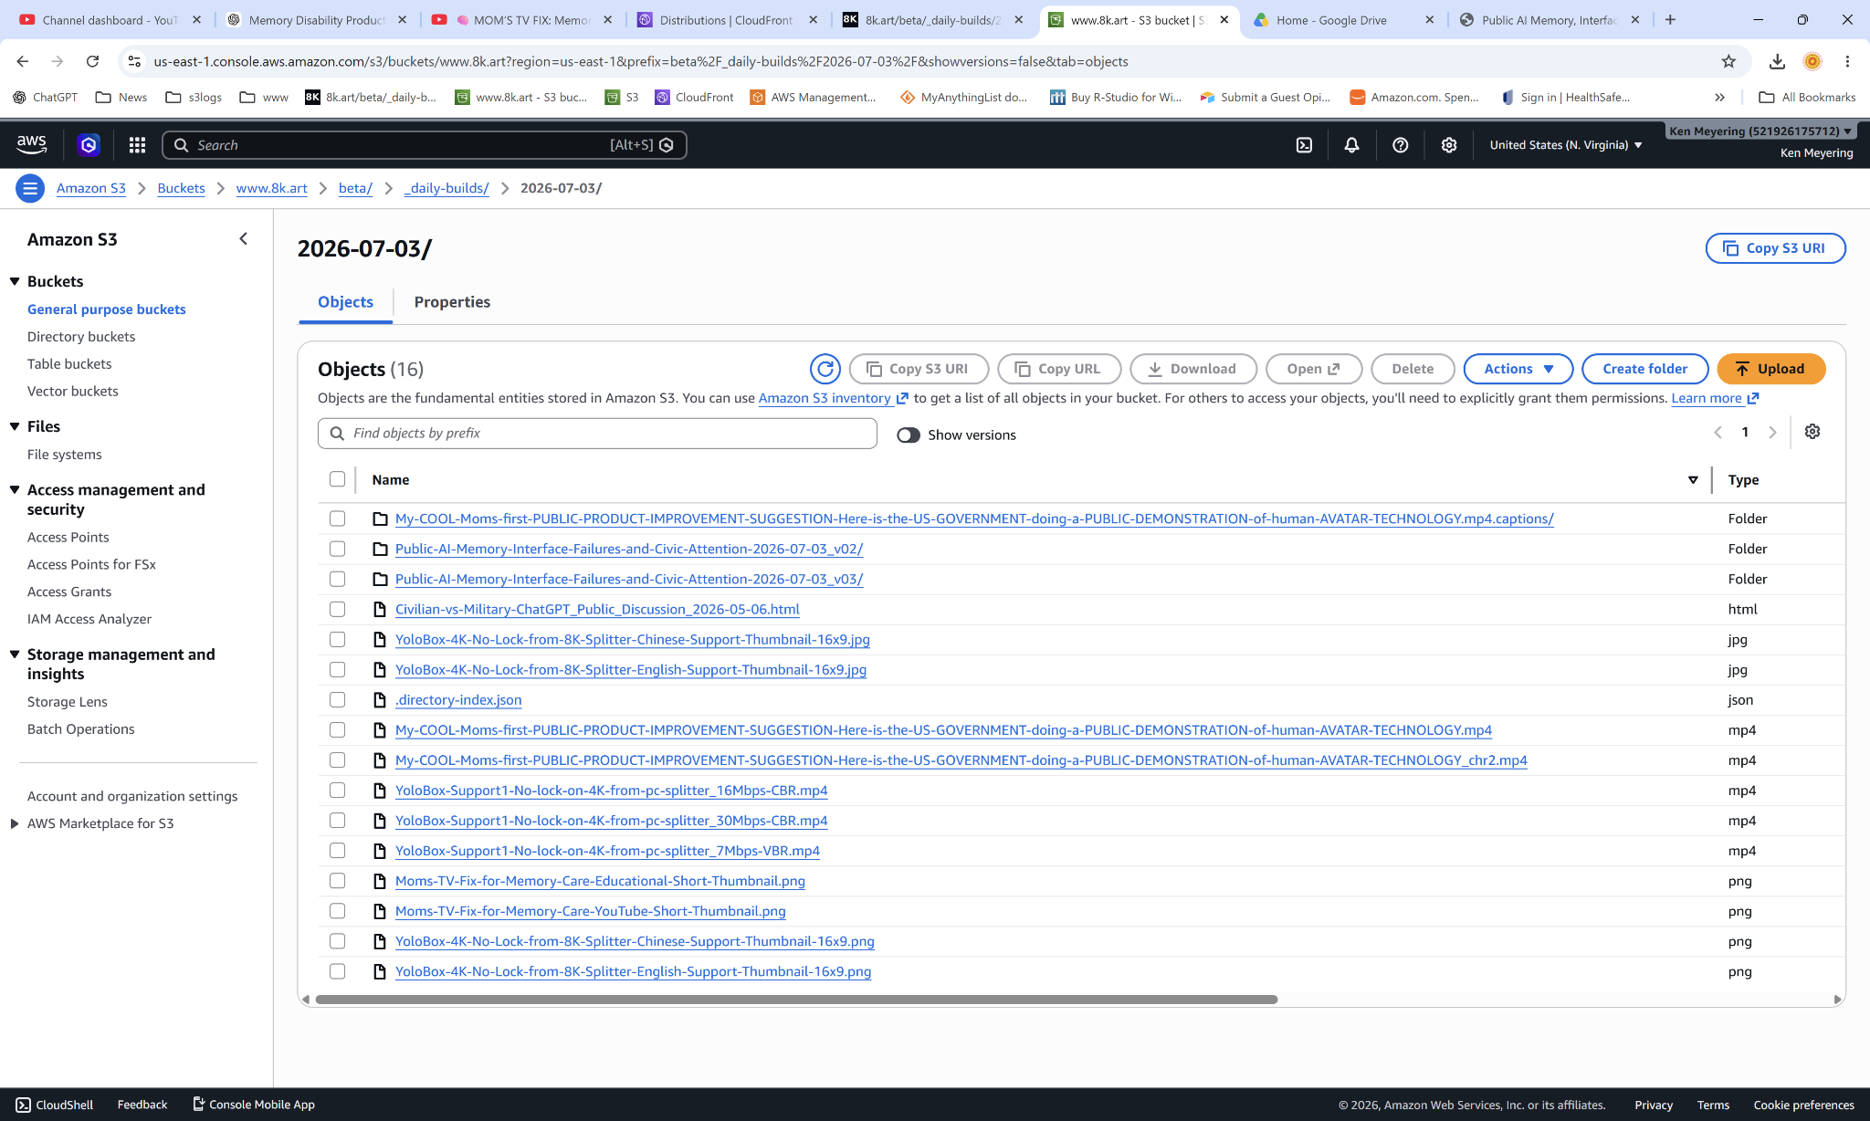Focus the Find objects by prefix field
Screen dimensions: 1870x1121
(597, 434)
